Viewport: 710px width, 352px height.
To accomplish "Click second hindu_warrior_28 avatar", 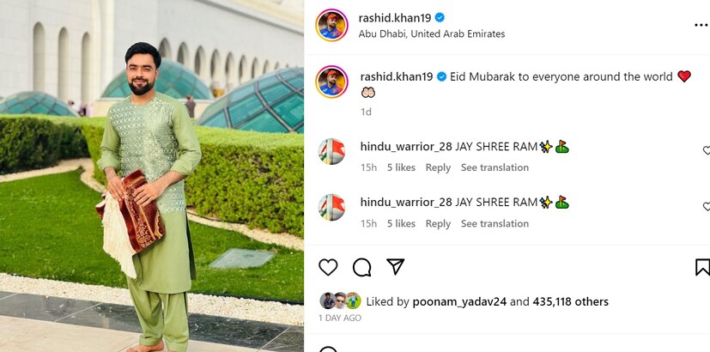I will tap(331, 208).
